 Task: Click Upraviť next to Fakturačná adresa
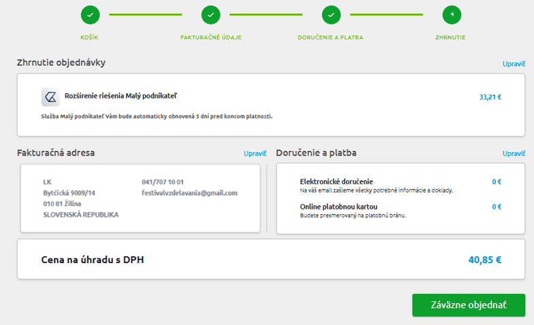255,154
